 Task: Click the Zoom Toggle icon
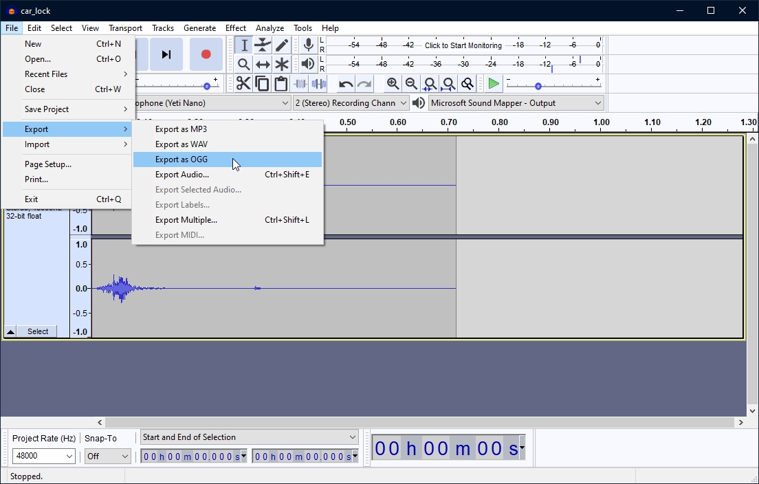[x=467, y=84]
